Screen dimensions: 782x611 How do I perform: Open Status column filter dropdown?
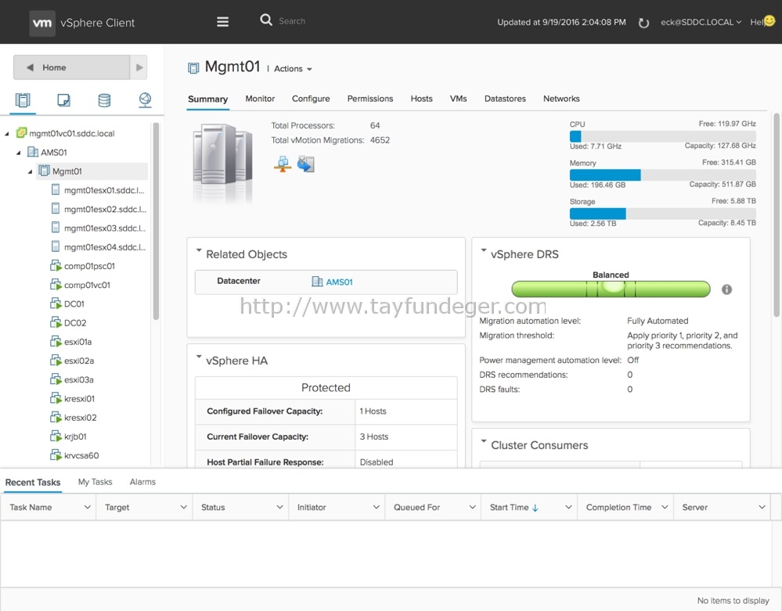click(x=279, y=507)
